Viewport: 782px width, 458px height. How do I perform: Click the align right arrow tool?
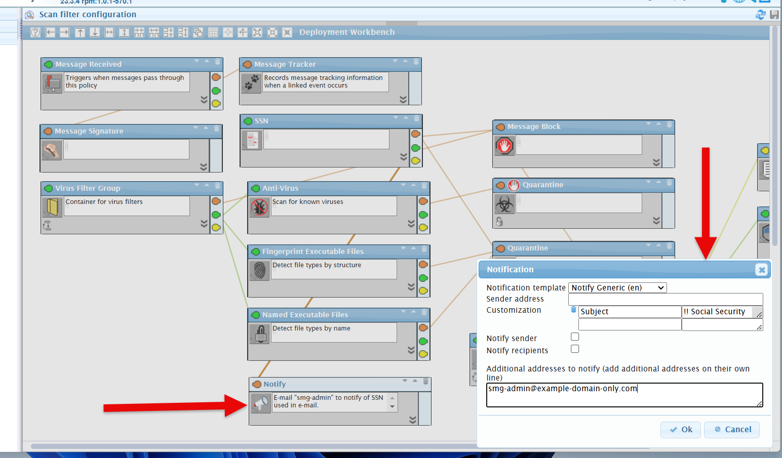(x=65, y=32)
